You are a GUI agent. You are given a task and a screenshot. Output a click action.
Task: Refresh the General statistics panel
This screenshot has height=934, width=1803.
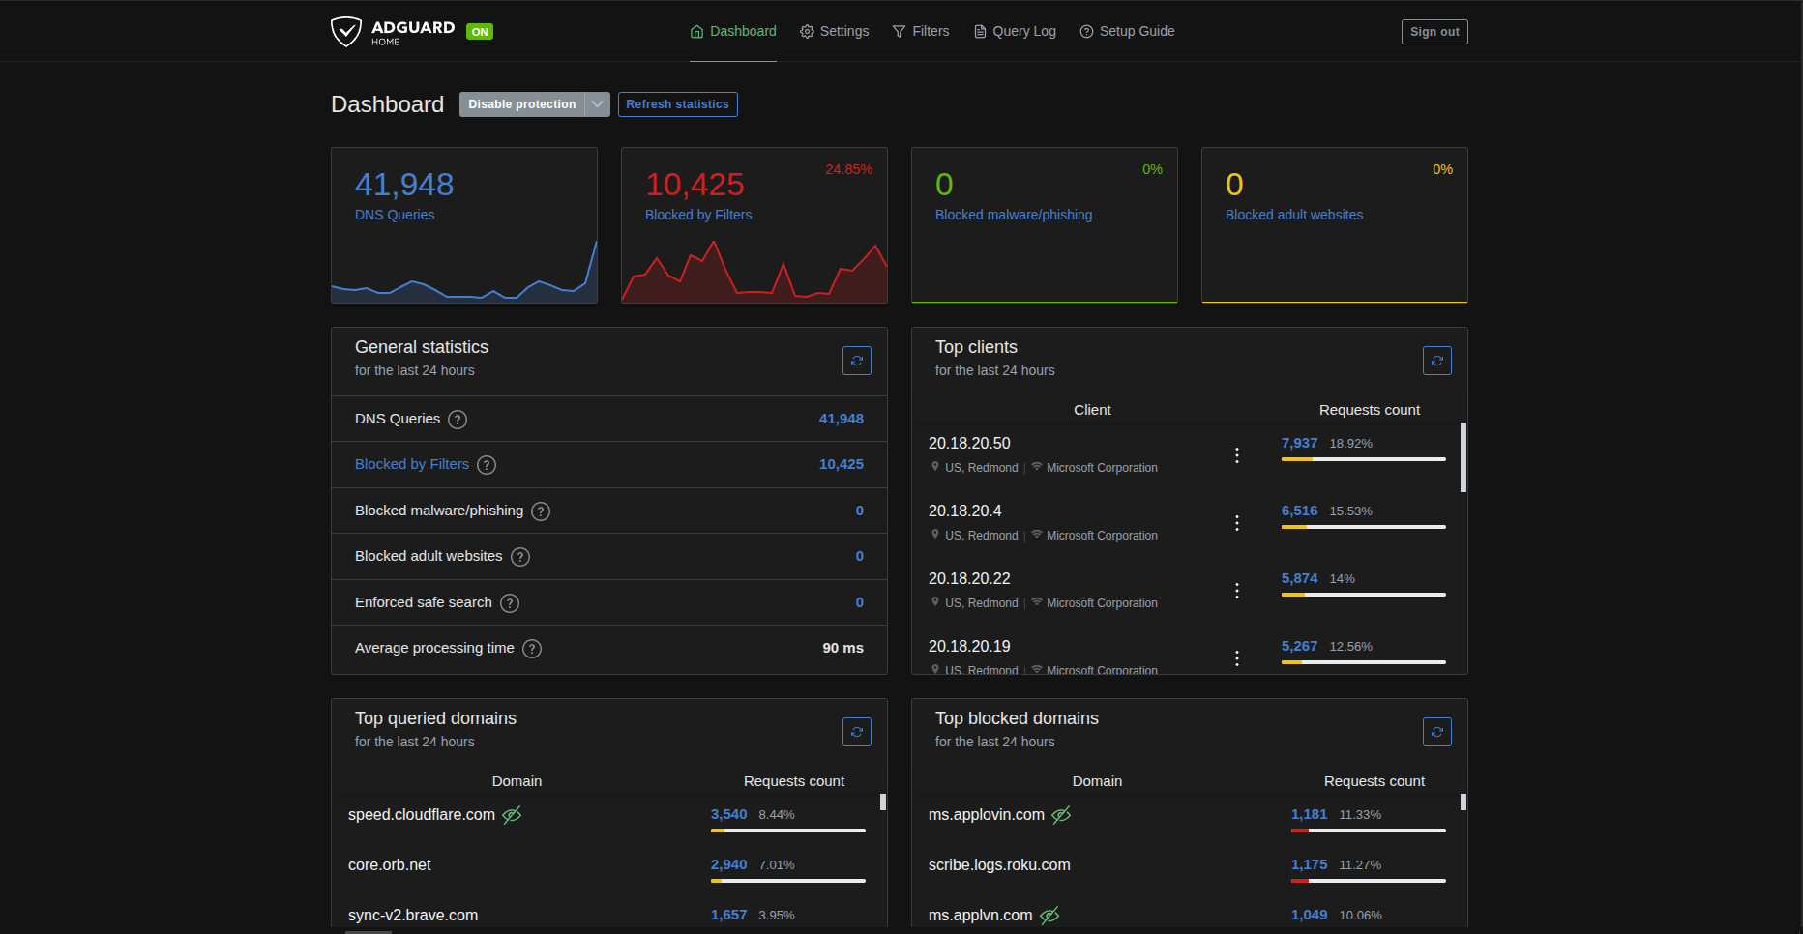tap(856, 361)
